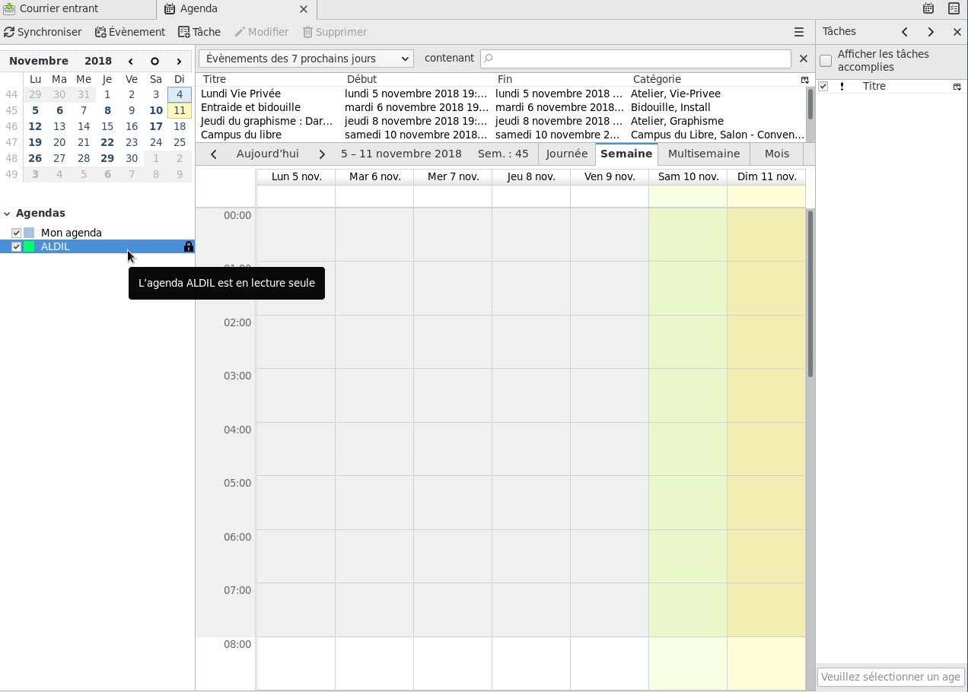Select the 'Campus du libre' event row
The height and width of the screenshot is (692, 968).
(x=502, y=135)
